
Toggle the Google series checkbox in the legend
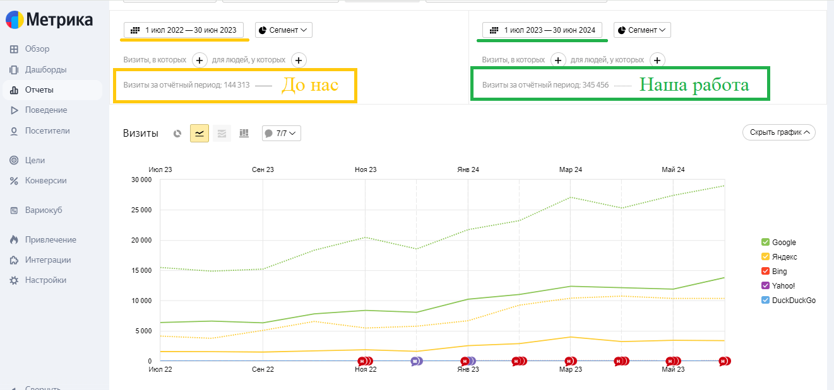click(x=765, y=243)
